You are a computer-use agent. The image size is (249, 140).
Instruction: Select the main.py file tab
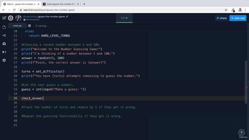17,26
